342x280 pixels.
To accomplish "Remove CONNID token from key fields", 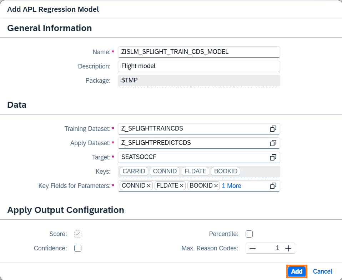I will tap(149, 186).
